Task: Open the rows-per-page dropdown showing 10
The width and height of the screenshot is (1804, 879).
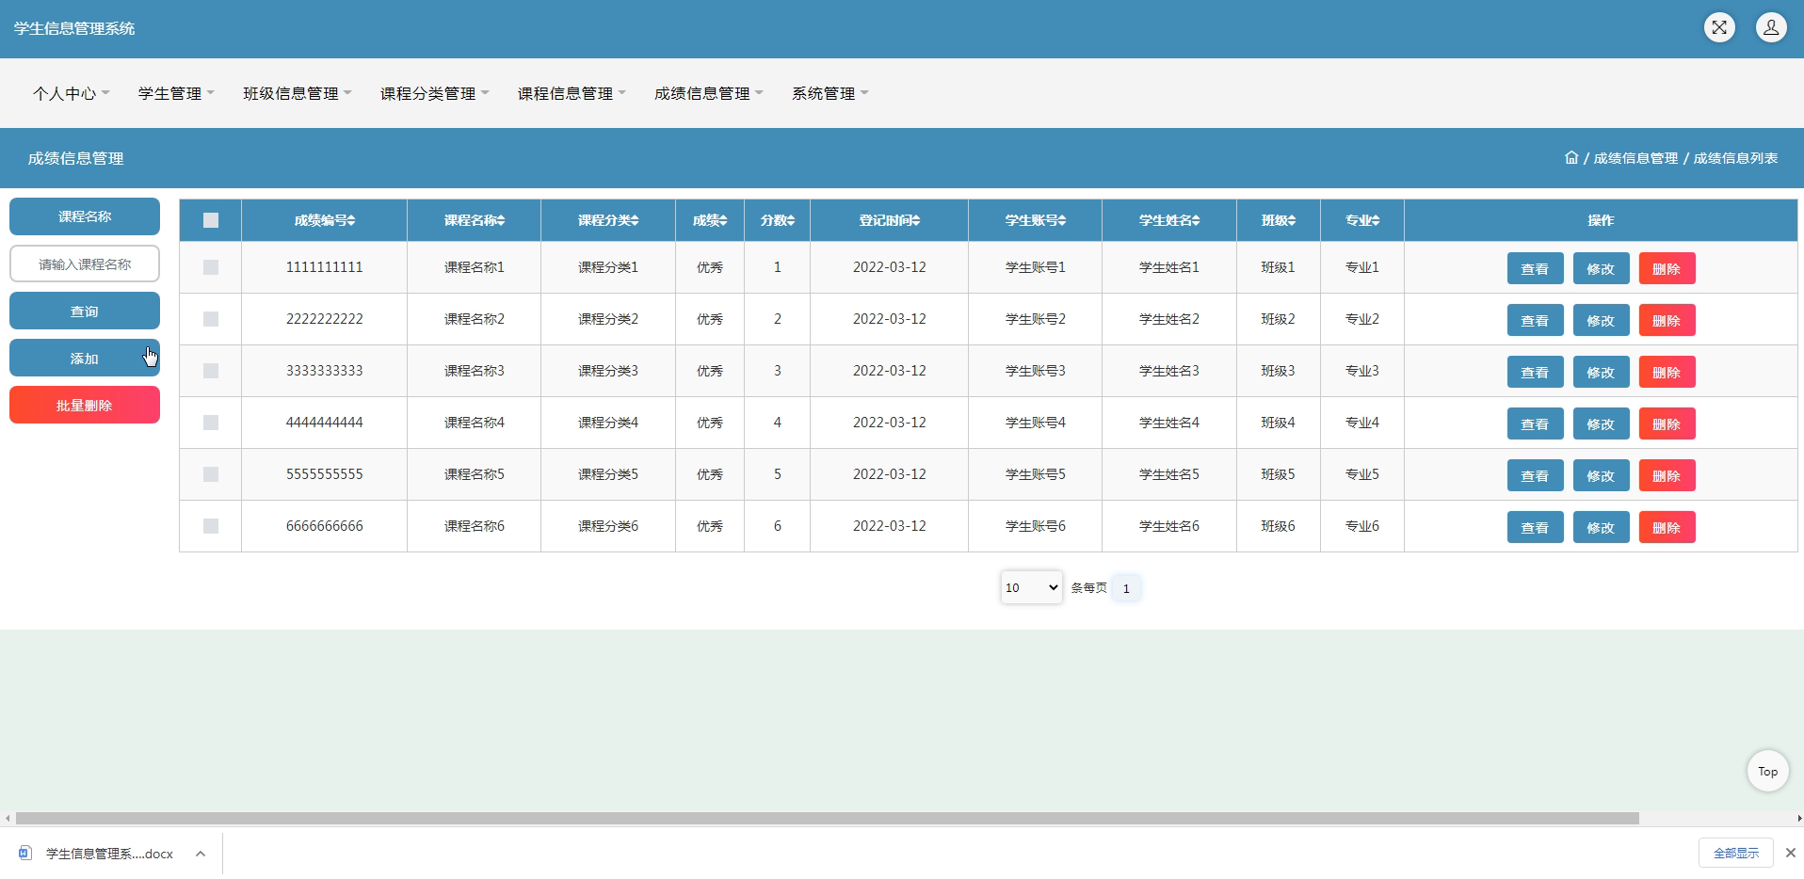Action: click(1032, 587)
